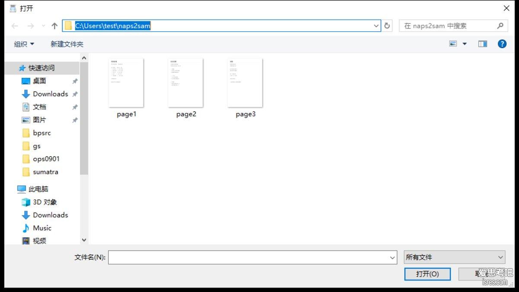Refresh the naps2sam folder view
This screenshot has height=292, width=519.
(387, 26)
